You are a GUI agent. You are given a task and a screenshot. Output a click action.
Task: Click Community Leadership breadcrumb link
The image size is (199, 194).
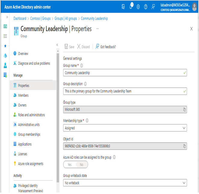point(94,19)
